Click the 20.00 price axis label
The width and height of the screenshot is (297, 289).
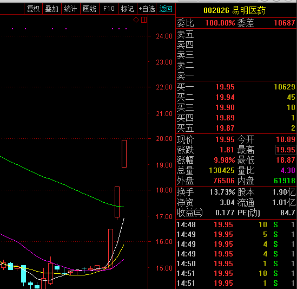pyautogui.click(x=164, y=139)
